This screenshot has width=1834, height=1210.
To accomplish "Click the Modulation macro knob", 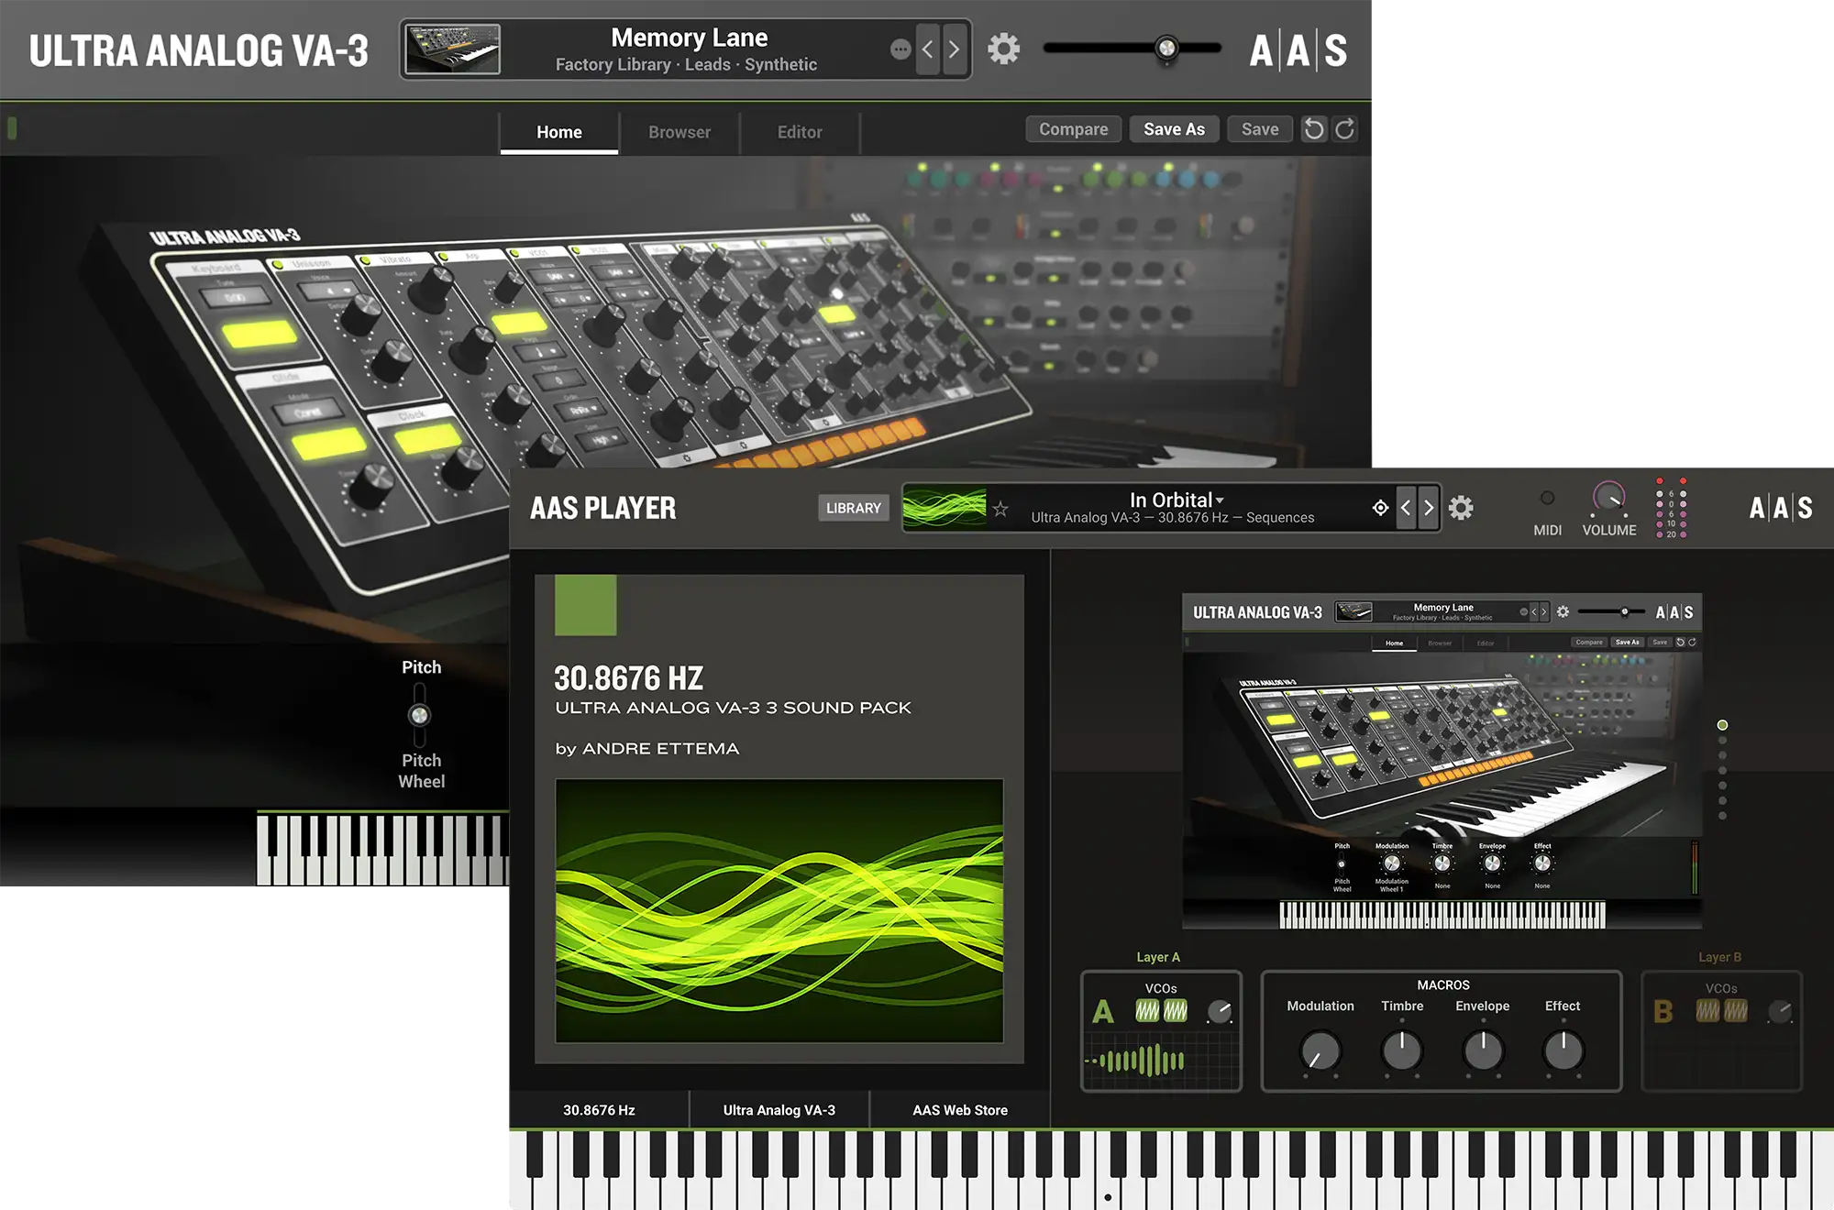I will tap(1320, 1050).
